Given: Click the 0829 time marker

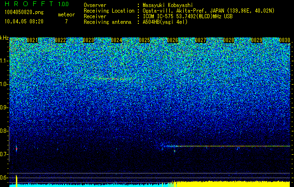Looking at the screenshot, I should coord(257,40).
